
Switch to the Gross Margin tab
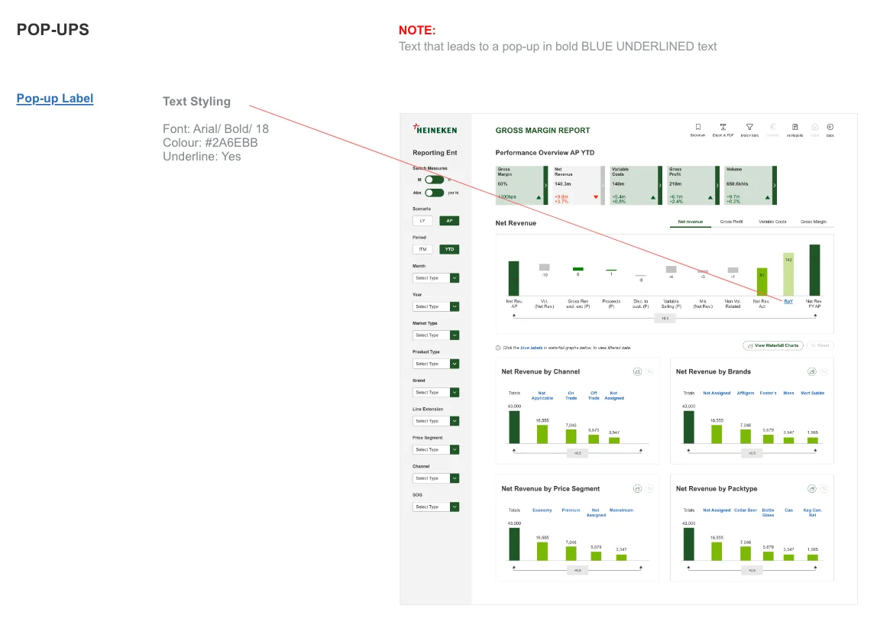pos(814,222)
